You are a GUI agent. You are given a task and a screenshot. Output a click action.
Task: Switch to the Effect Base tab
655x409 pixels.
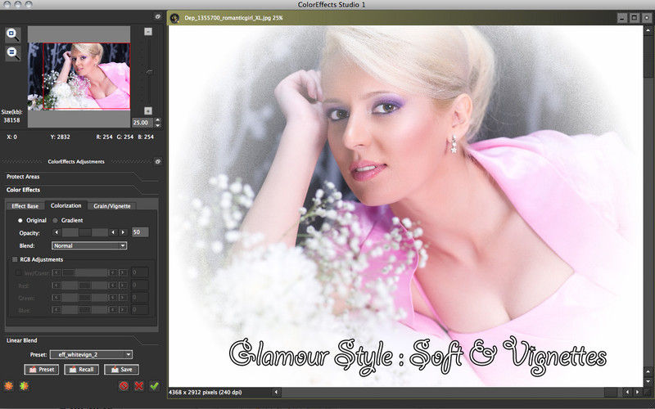point(25,206)
